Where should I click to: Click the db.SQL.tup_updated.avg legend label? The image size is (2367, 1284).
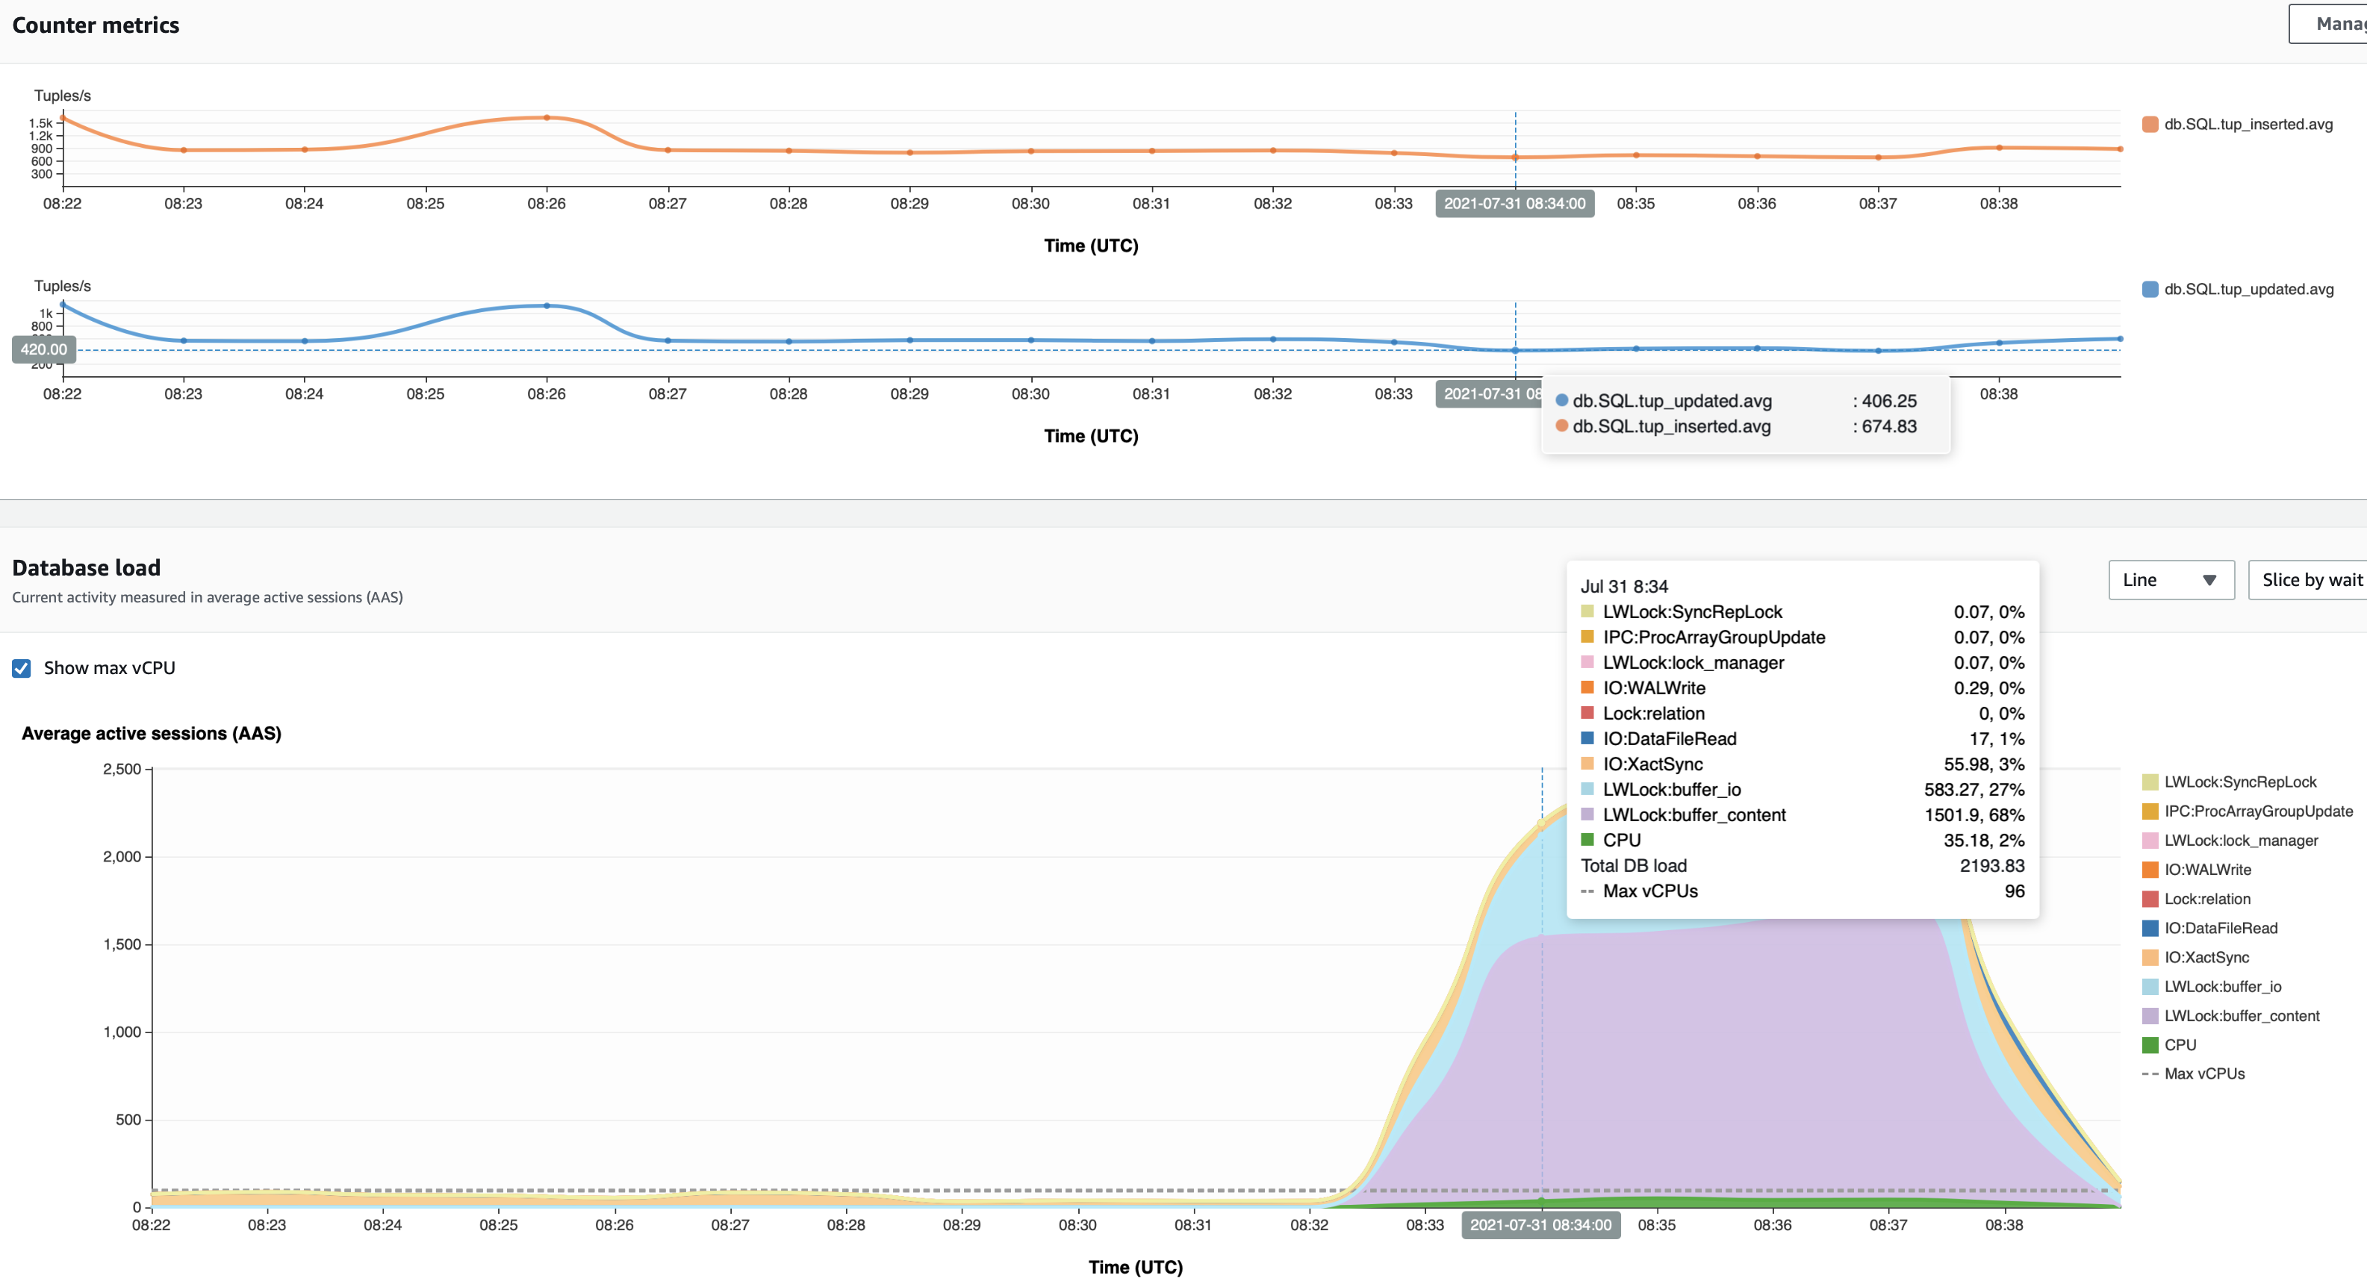(2248, 290)
